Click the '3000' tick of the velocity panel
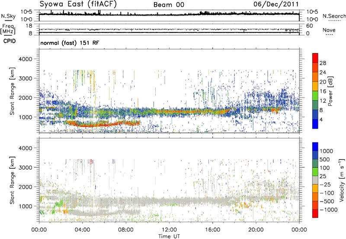Screen dimensions: 346x239 (25, 167)
